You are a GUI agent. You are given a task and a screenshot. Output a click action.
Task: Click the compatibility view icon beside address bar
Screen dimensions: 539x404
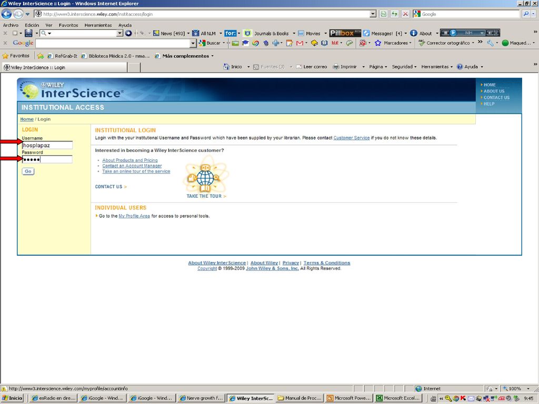pos(384,14)
